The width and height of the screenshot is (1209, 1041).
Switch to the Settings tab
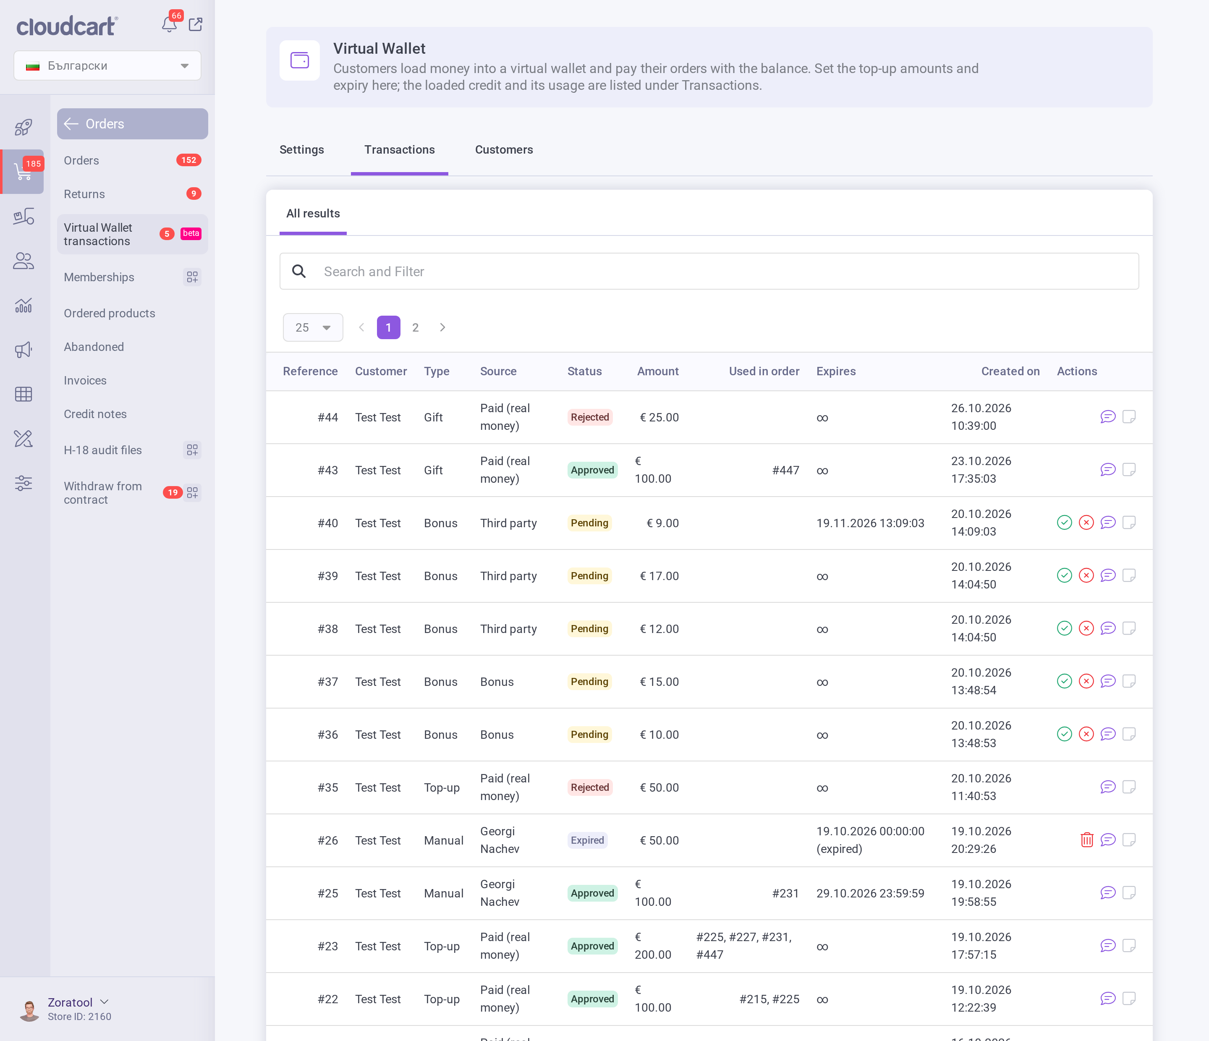[x=302, y=150]
